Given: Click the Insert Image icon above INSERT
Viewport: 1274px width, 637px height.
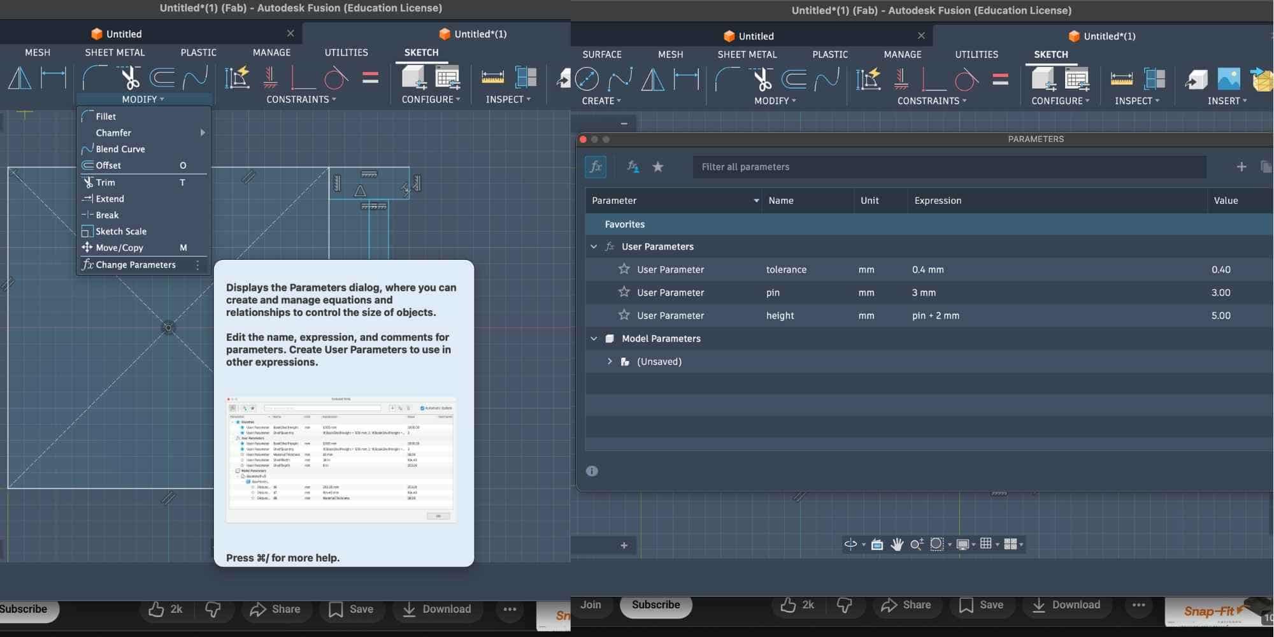Looking at the screenshot, I should pyautogui.click(x=1229, y=79).
